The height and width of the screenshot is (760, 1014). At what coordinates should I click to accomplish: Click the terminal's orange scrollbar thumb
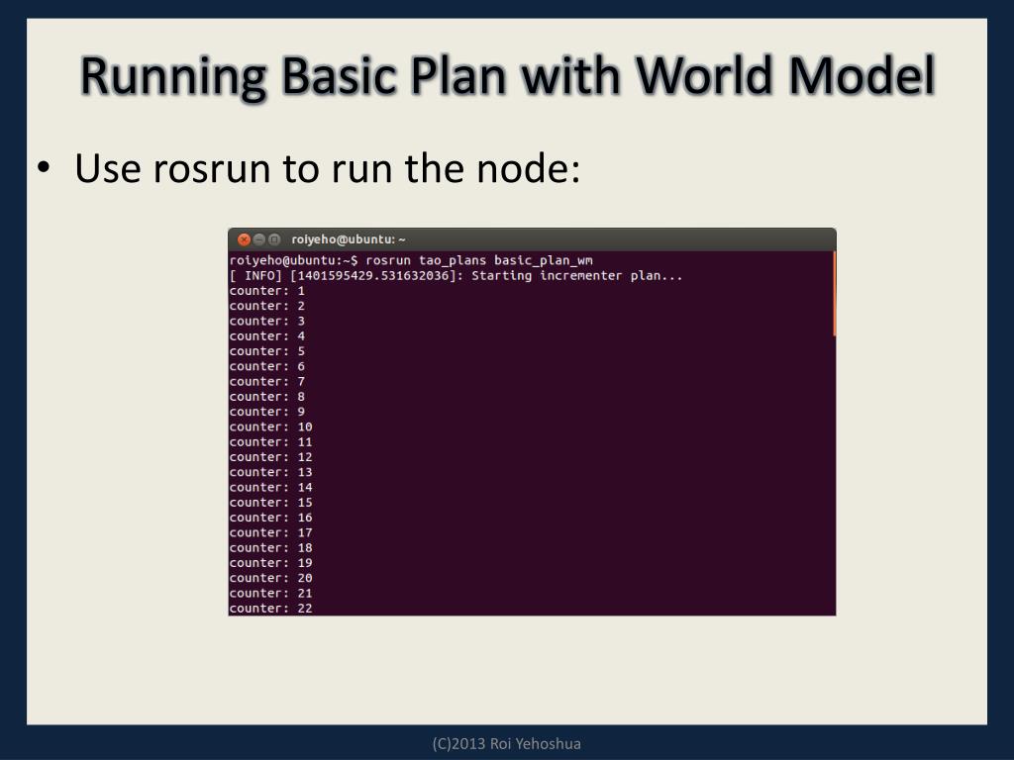[x=834, y=294]
